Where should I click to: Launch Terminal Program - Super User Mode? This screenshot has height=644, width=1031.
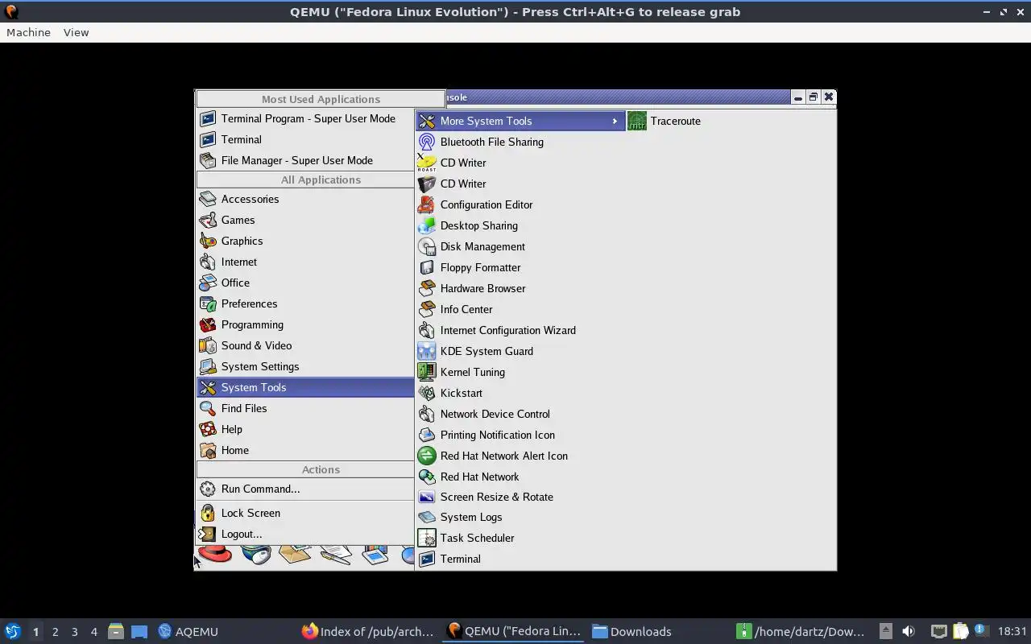coord(305,118)
